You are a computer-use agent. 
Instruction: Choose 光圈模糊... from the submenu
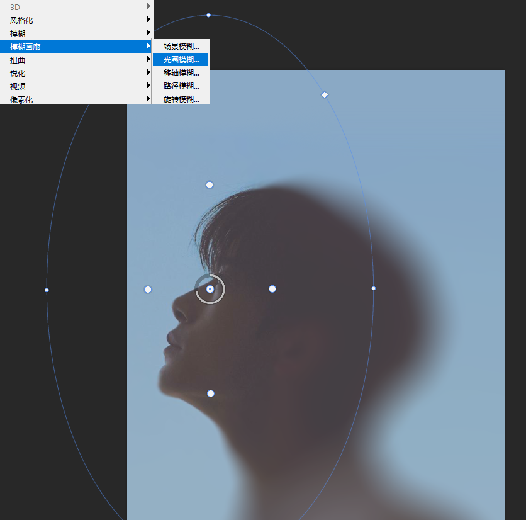181,59
